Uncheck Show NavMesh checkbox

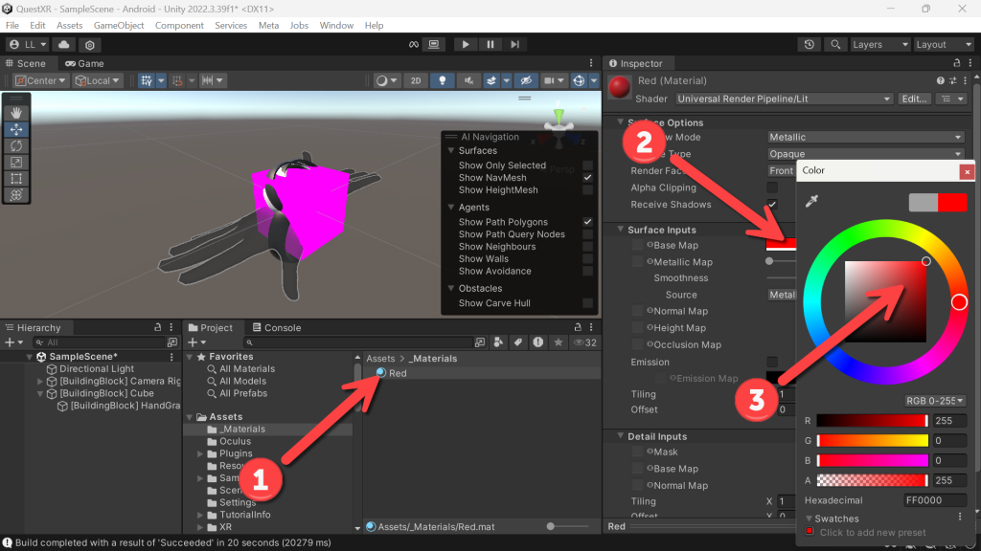[587, 177]
